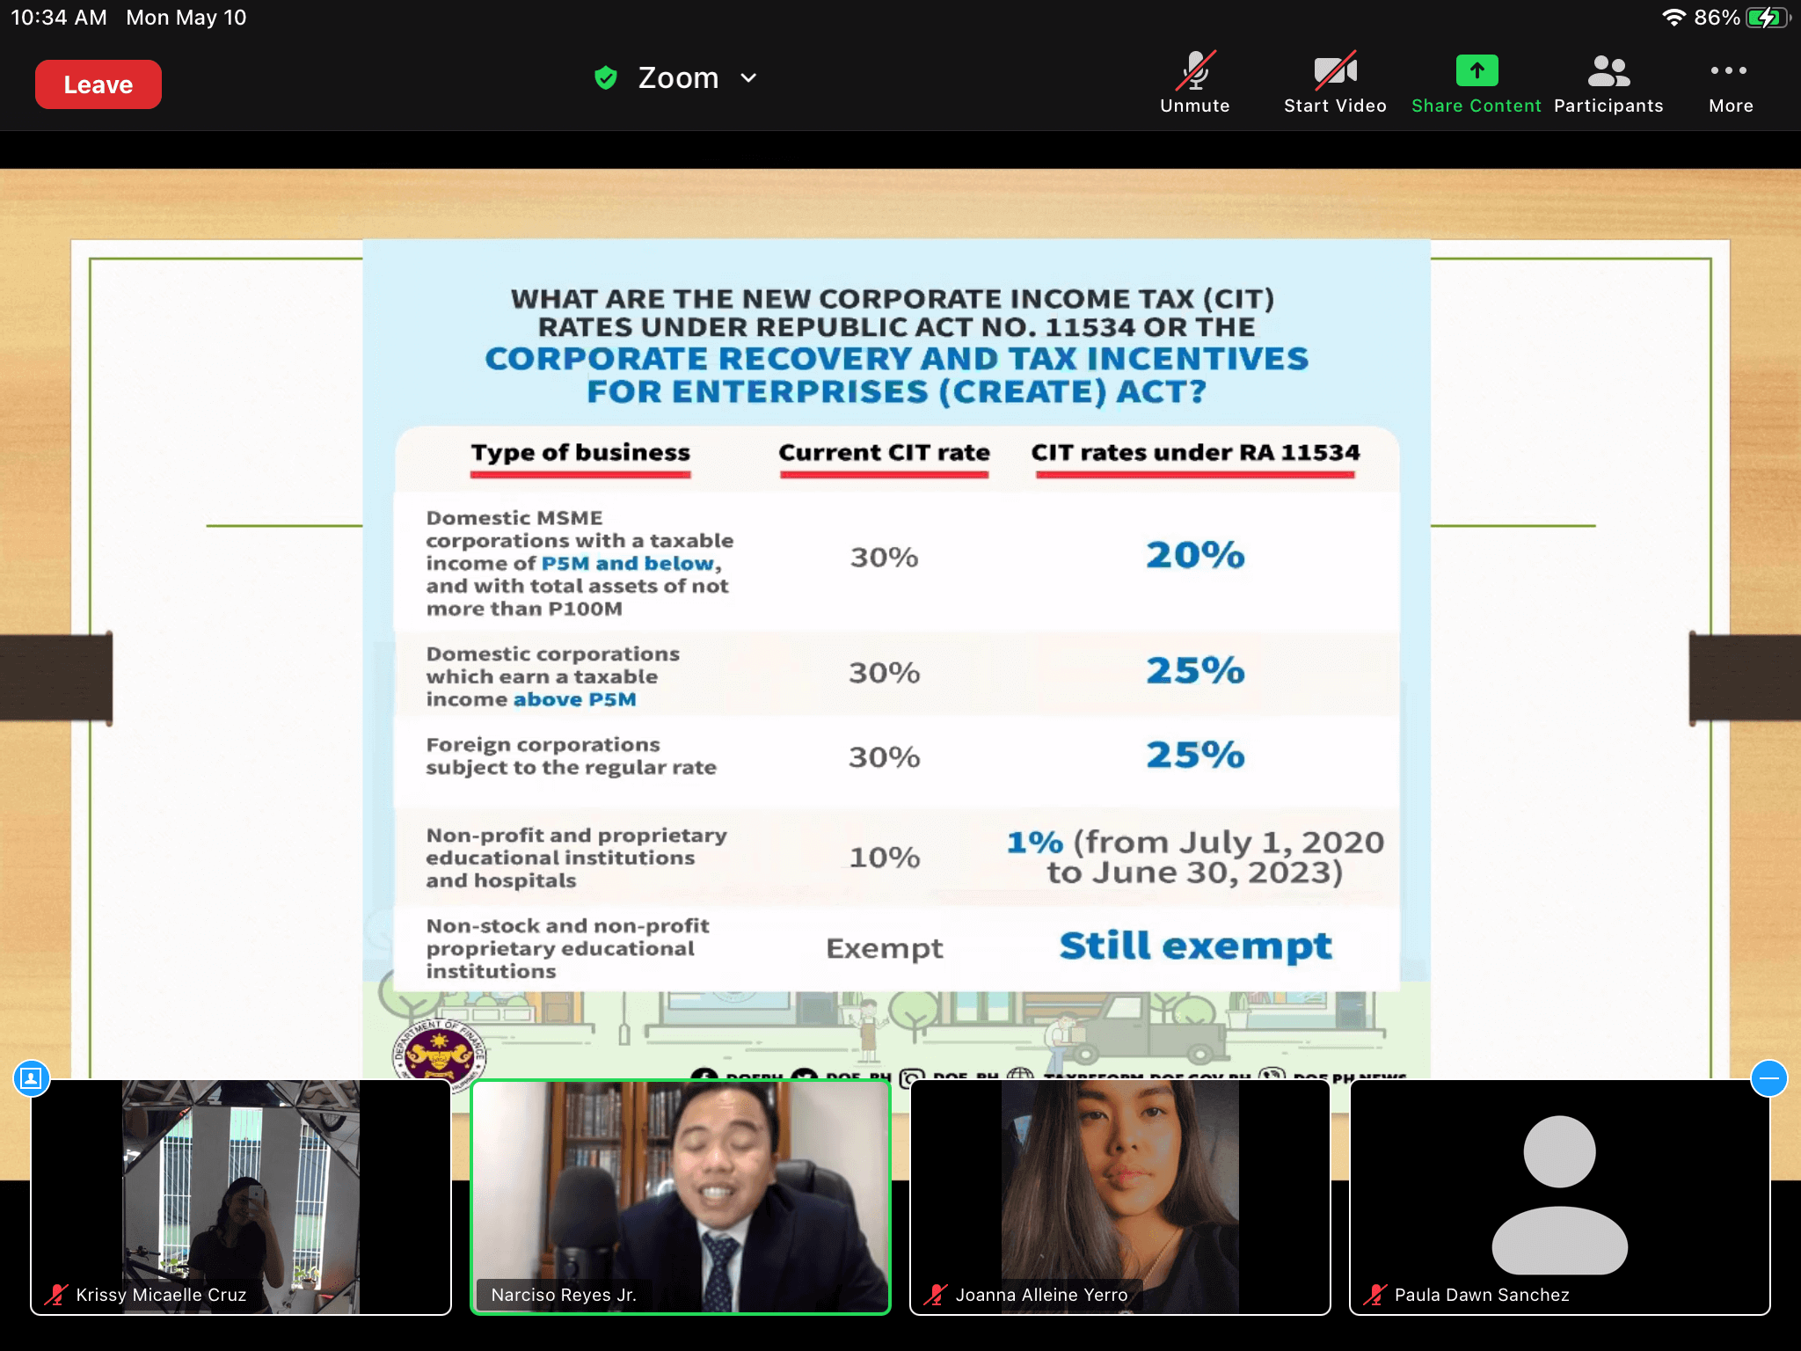
Task: Tap 'Exempt' current rate cell
Action: pyautogui.click(x=884, y=948)
